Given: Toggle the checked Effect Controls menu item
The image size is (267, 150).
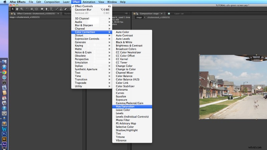Looking at the screenshot, I should [x=91, y=6].
